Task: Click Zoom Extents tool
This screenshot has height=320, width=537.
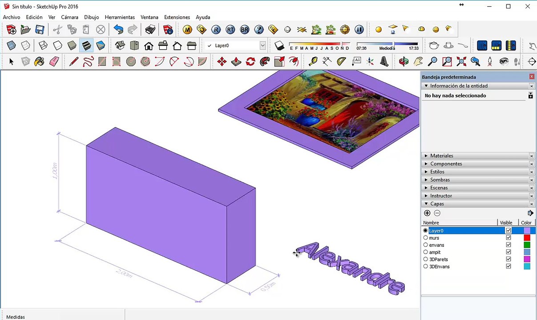Action: (x=461, y=61)
